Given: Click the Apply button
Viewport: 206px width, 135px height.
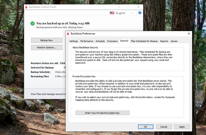Looking at the screenshot, I should click(x=182, y=127).
